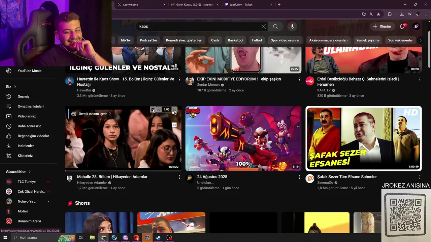
Task: Toggle CC subtitles on Mahalle preview
Action: point(174,125)
